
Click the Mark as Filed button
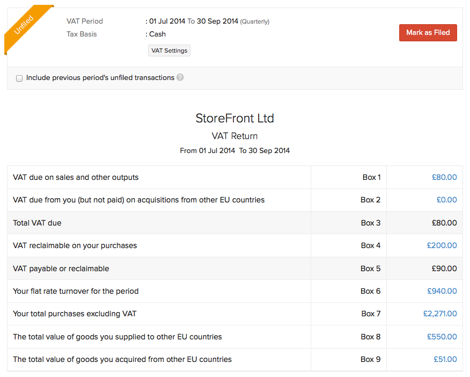click(428, 33)
